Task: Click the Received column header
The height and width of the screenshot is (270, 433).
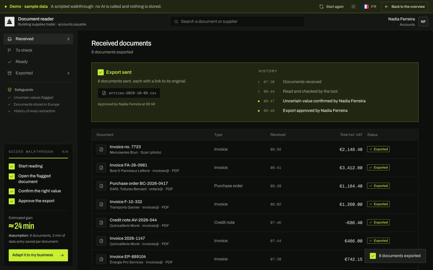Action: point(278,135)
